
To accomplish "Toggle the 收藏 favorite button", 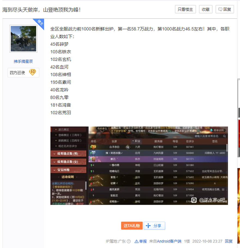I will coord(205,9).
